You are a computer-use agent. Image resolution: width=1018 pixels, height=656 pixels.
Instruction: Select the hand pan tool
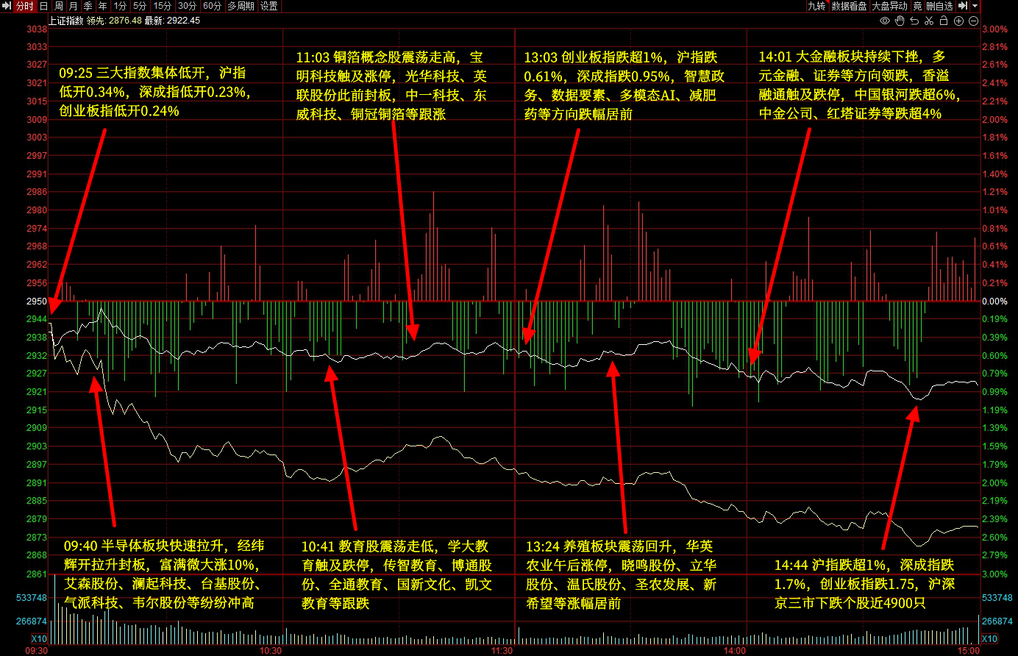pyautogui.click(x=900, y=21)
